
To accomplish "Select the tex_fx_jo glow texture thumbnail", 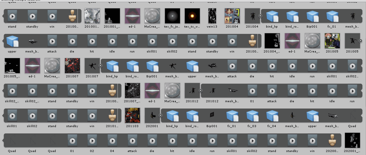I will 172,16.
